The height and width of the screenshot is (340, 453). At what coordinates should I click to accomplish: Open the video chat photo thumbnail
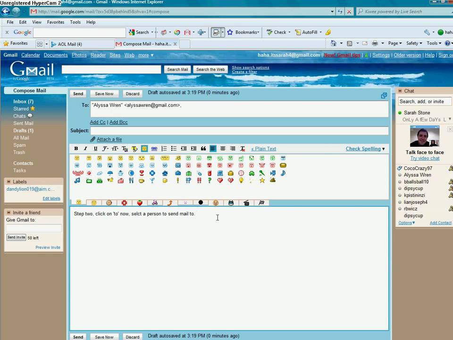click(425, 136)
